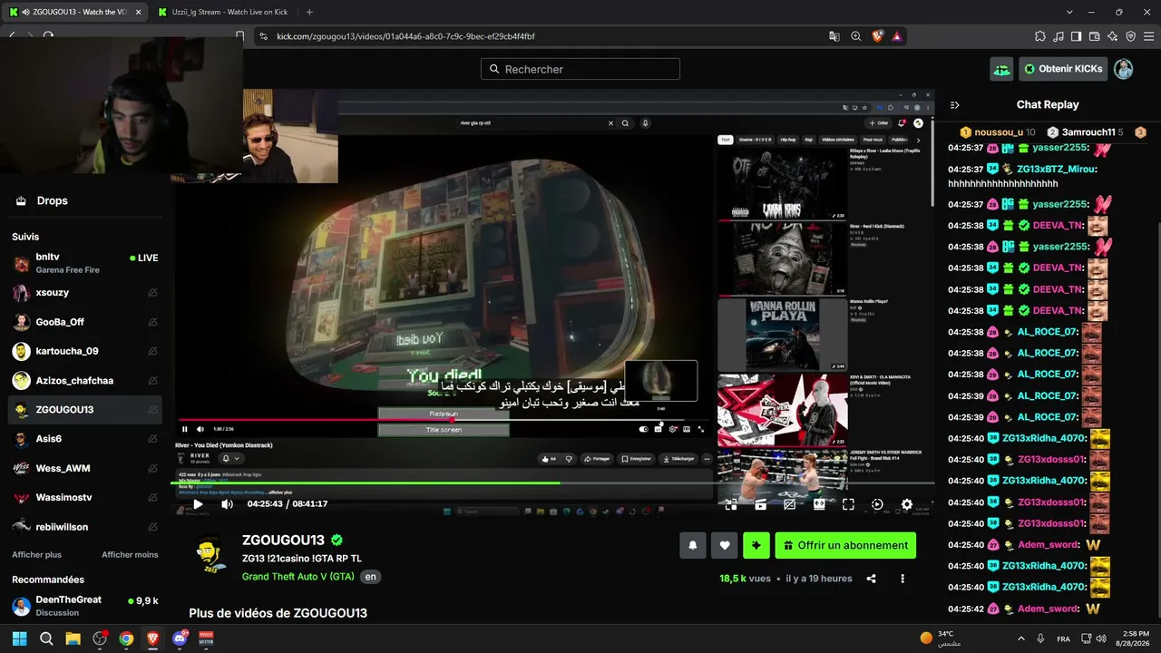This screenshot has height=653, width=1161.
Task: Toggle theater mode in Kick player
Action: pyautogui.click(x=819, y=504)
